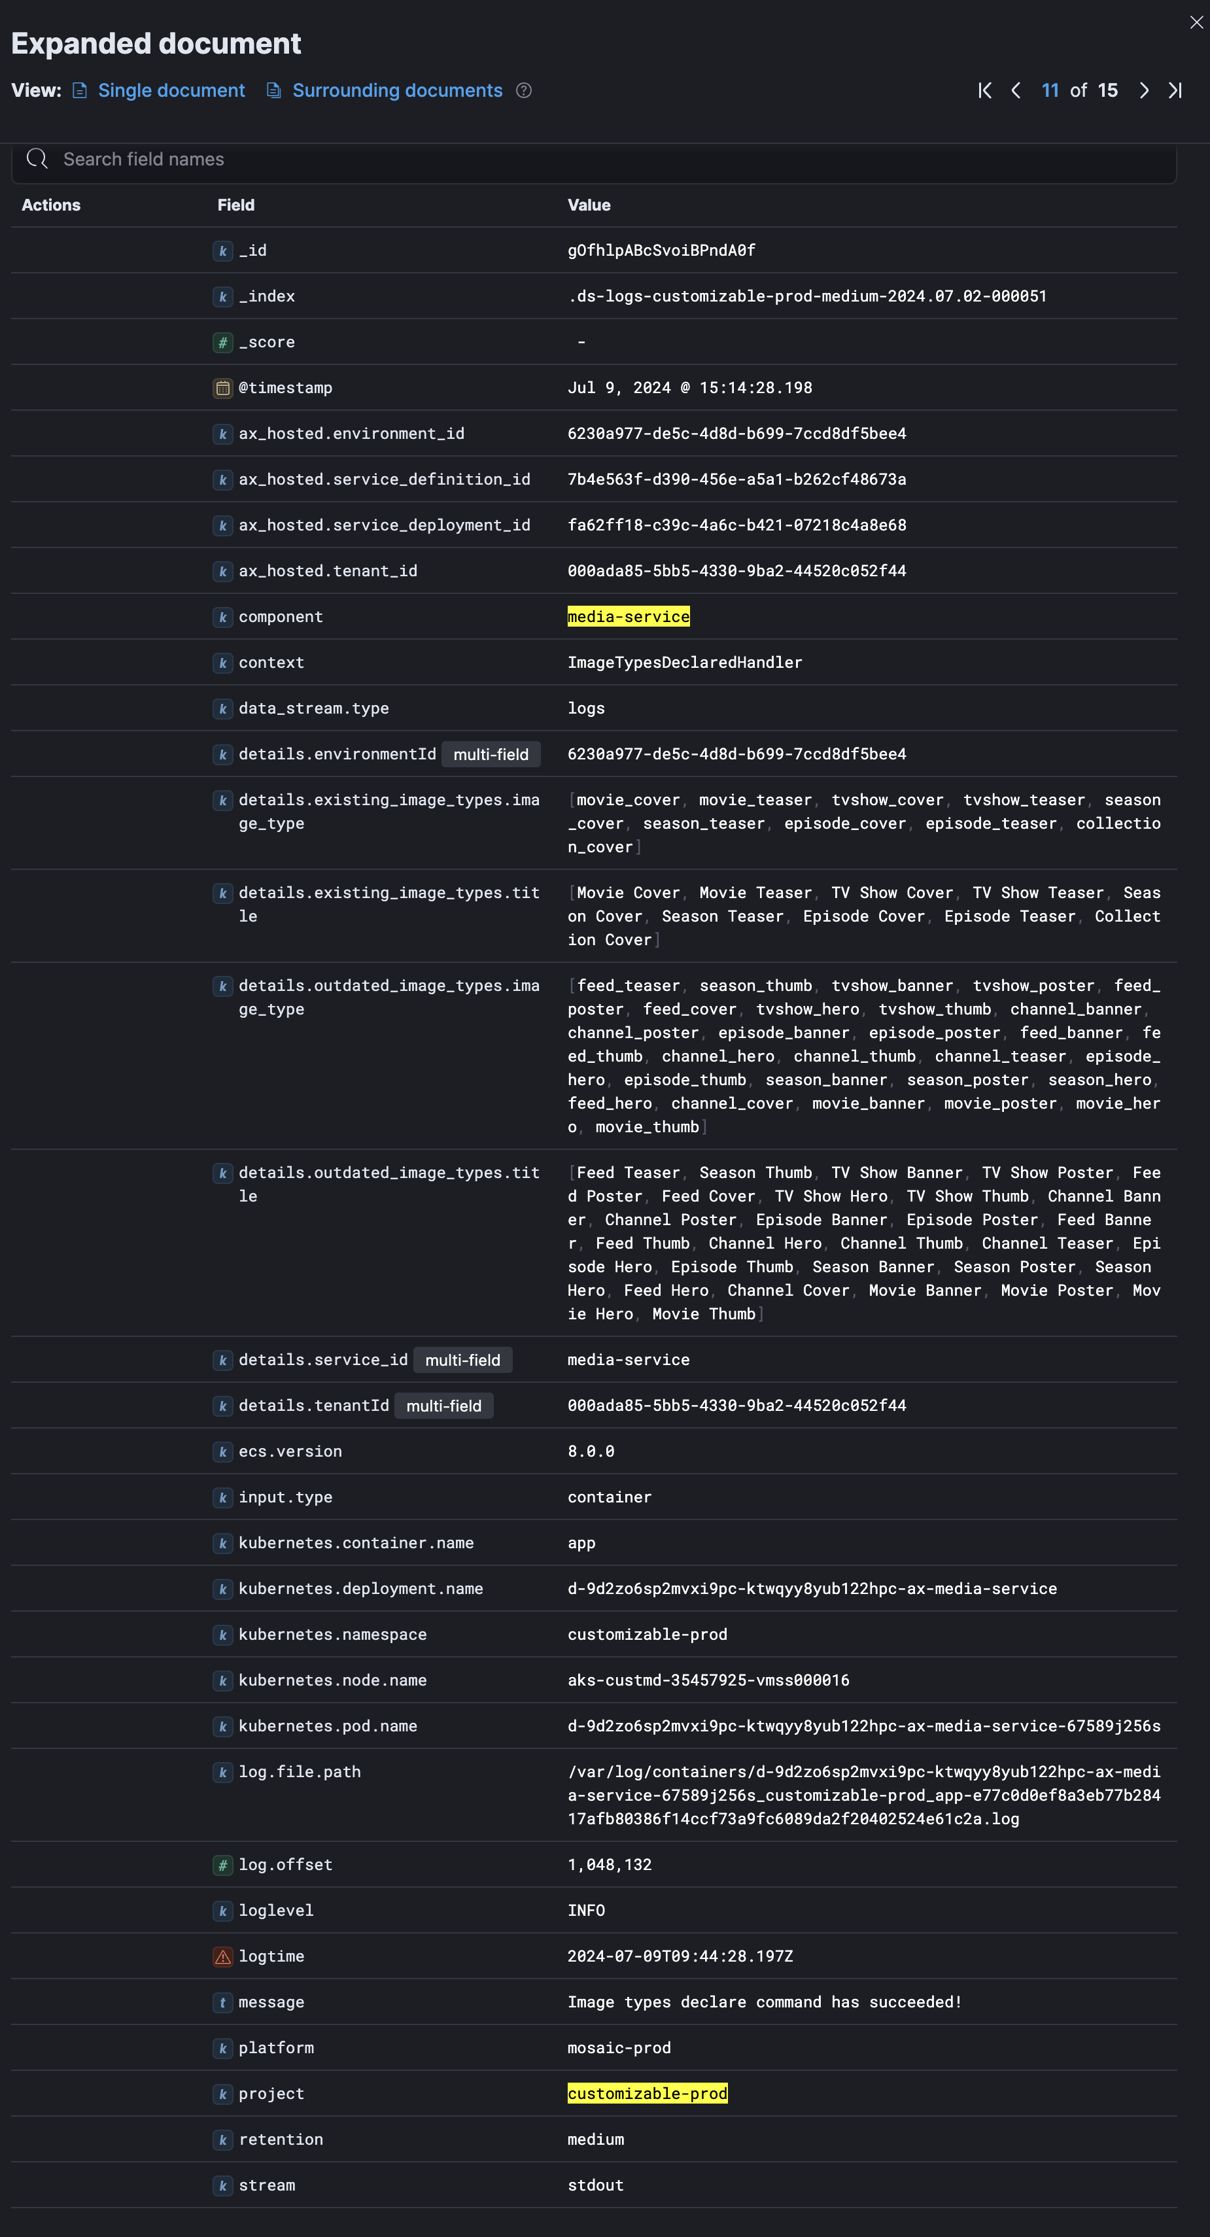The width and height of the screenshot is (1210, 2237).
Task: Click the multi-field badge on details.service_id
Action: click(x=463, y=1359)
